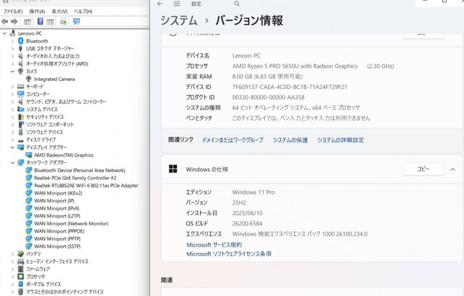Expand the プロセッサ category
This screenshot has width=464, height=296.
tap(13, 277)
